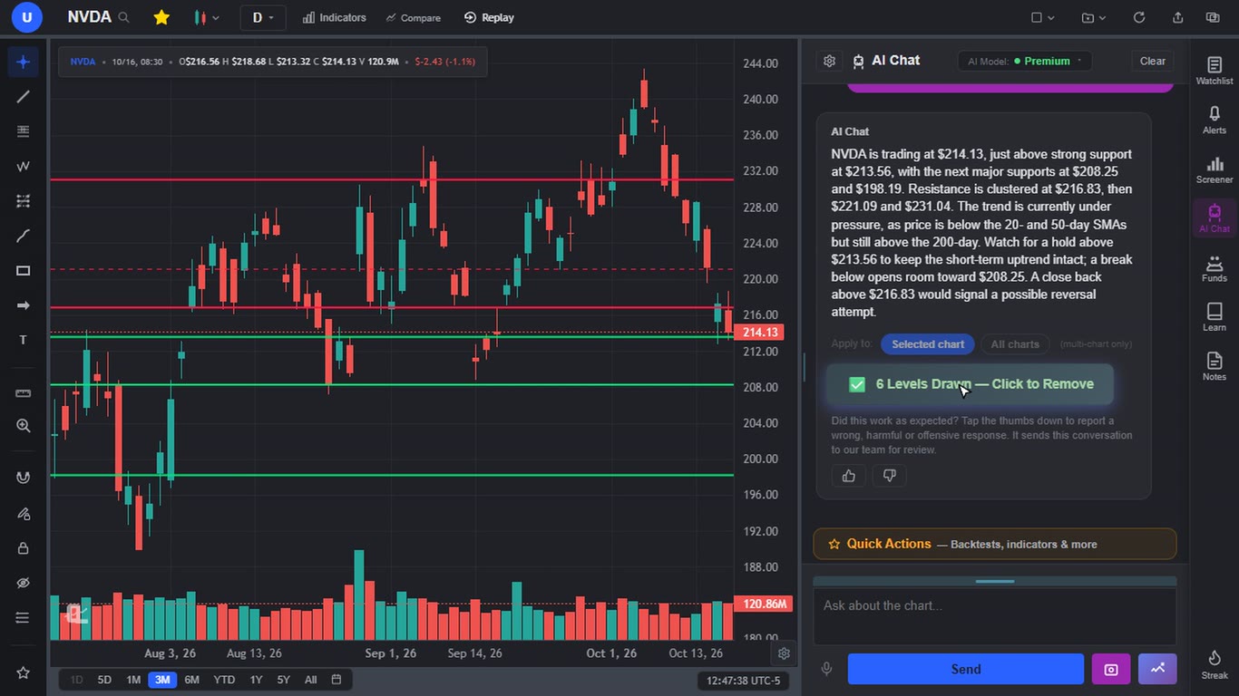This screenshot has height=696, width=1239.
Task: Select the arrow drawing tool
Action: click(x=24, y=305)
